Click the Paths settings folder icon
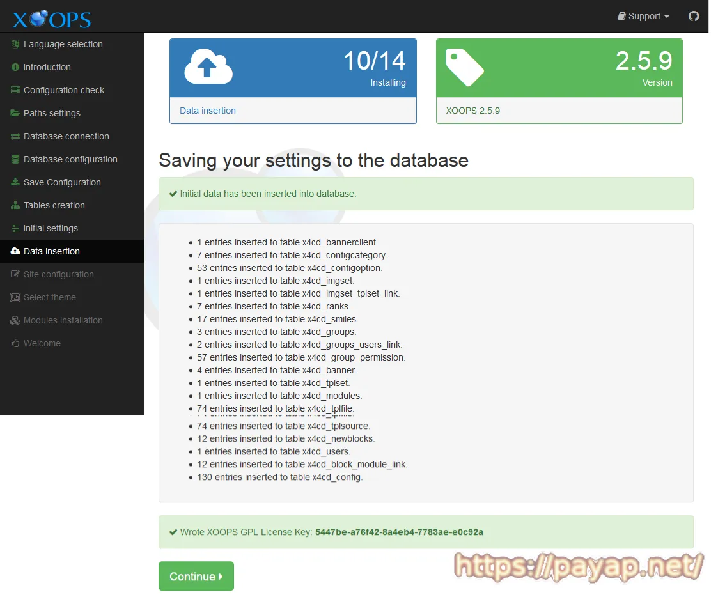 [15, 113]
